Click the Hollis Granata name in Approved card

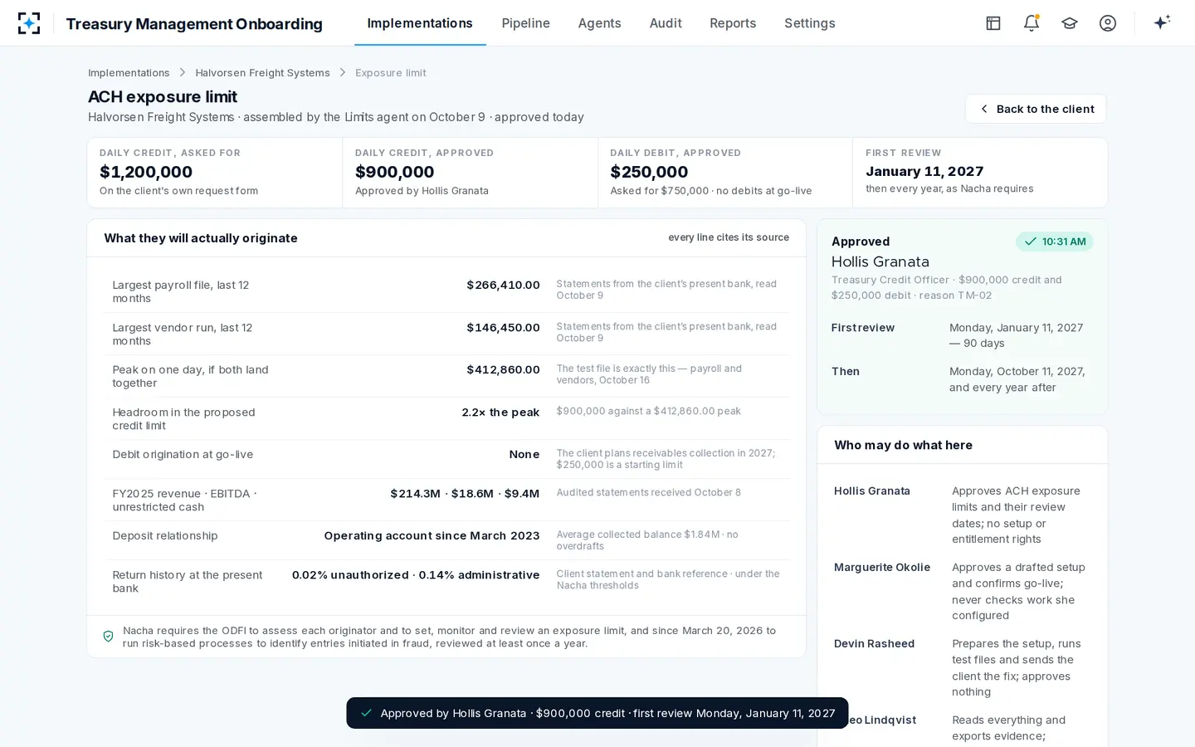click(x=880, y=261)
